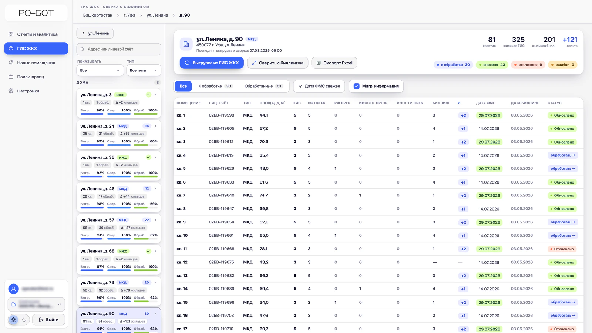Click Сверить с биллингом button
This screenshot has width=592, height=333.
[277, 63]
